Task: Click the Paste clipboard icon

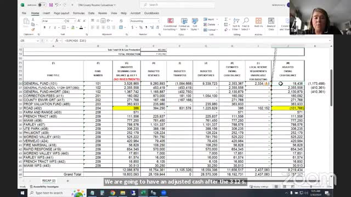Action: pyautogui.click(x=26, y=22)
